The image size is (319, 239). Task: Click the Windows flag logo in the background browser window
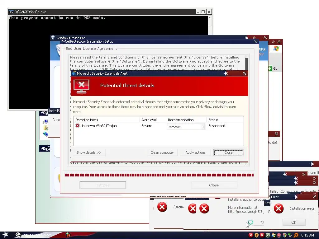click(276, 49)
